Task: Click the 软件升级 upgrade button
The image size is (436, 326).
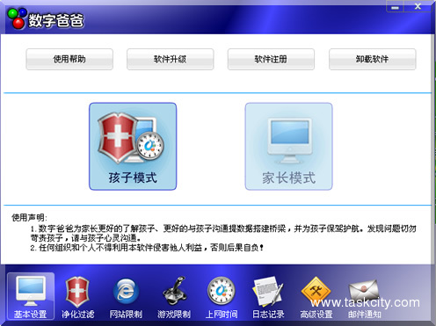Action: [171, 60]
